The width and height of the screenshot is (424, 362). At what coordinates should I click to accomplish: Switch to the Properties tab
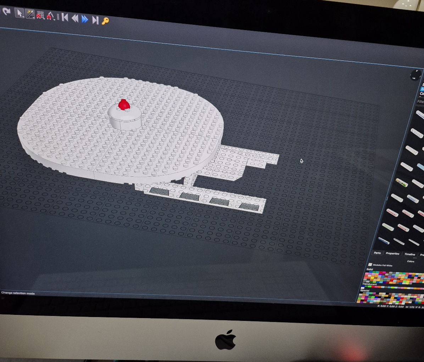[x=392, y=254]
